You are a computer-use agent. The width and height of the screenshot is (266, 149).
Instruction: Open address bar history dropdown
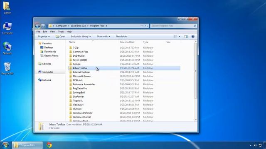[x=142, y=26]
